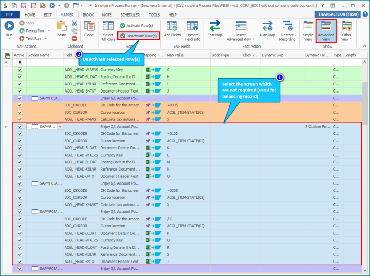
Task: Click the Deactivate Row(s) button
Action: coord(138,36)
